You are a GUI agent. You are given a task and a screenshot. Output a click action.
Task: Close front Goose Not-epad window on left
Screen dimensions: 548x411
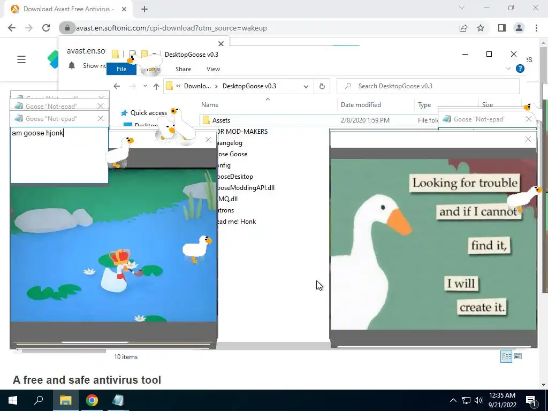click(101, 118)
